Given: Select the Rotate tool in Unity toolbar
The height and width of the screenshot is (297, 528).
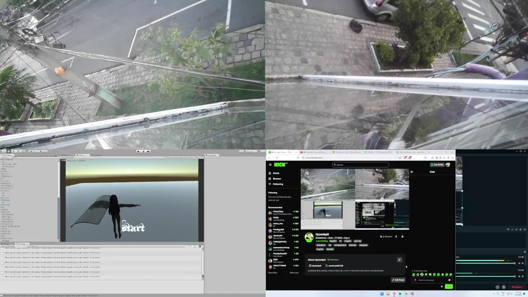Looking at the screenshot, I should (13, 151).
